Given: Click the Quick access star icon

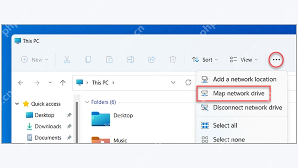Looking at the screenshot, I should coord(26,104).
